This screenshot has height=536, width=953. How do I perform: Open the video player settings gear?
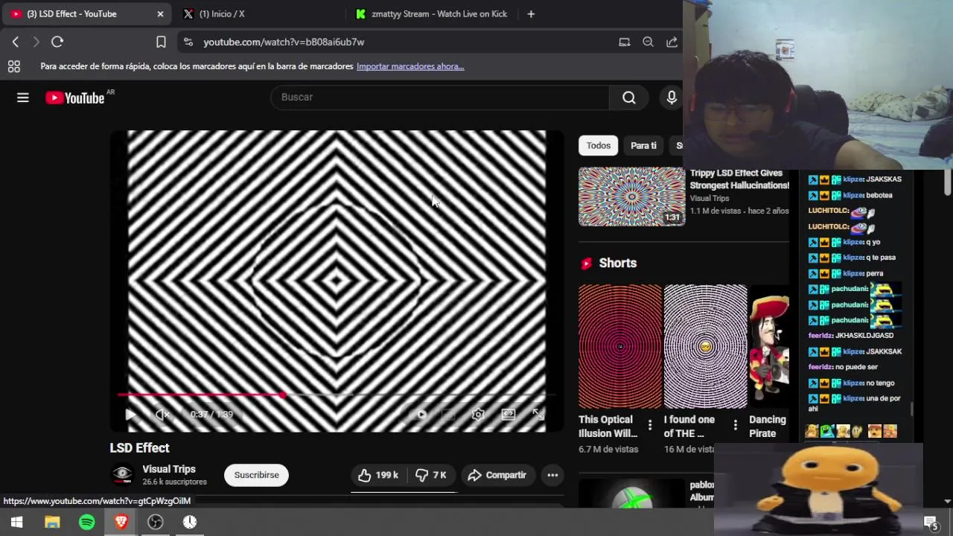pyautogui.click(x=478, y=415)
